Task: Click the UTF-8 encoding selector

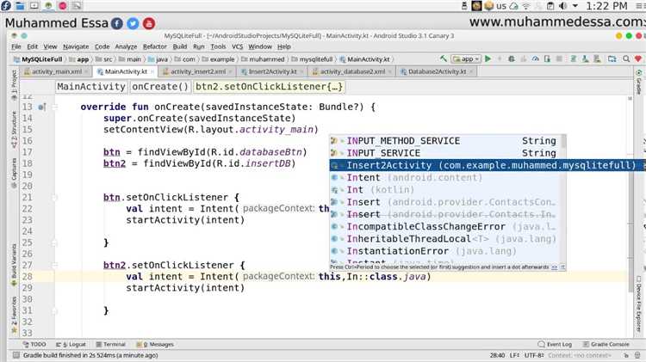Action: click(x=534, y=355)
